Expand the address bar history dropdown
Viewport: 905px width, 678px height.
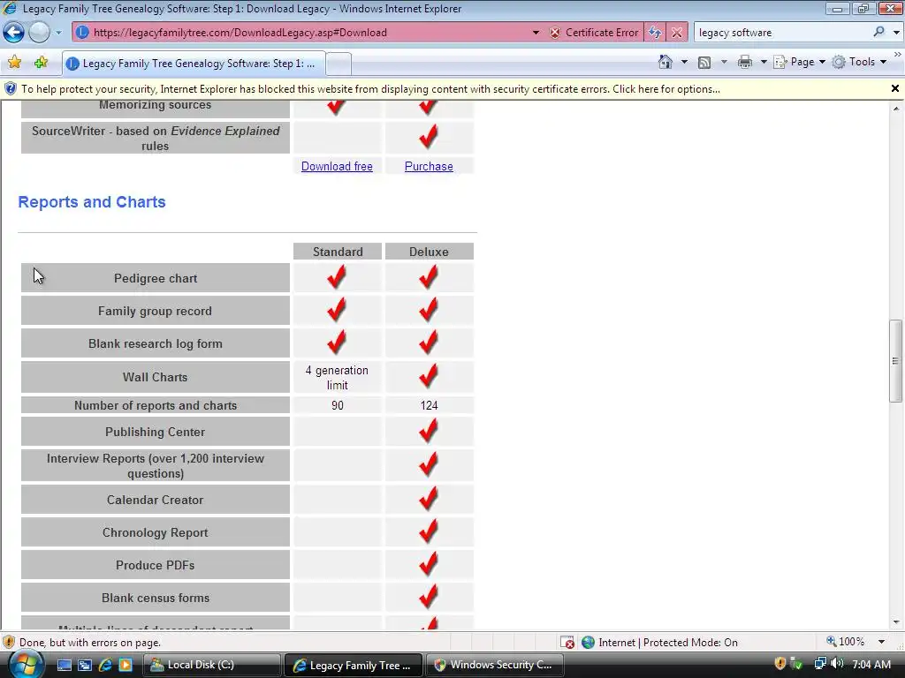point(536,33)
